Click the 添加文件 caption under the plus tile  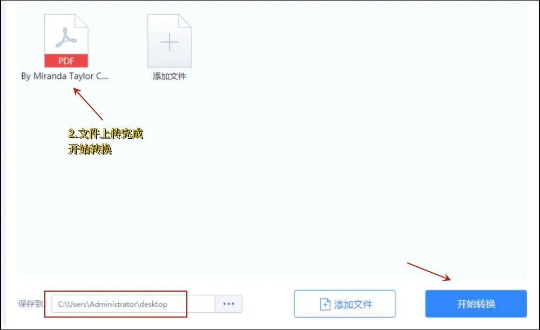coord(169,76)
